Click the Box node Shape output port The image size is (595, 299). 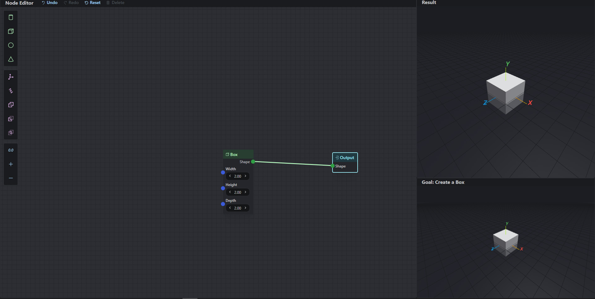coord(253,162)
